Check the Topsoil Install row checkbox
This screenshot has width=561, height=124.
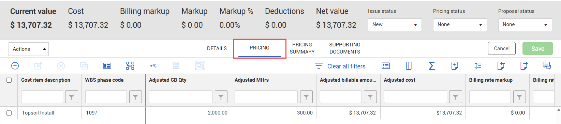tap(9, 113)
